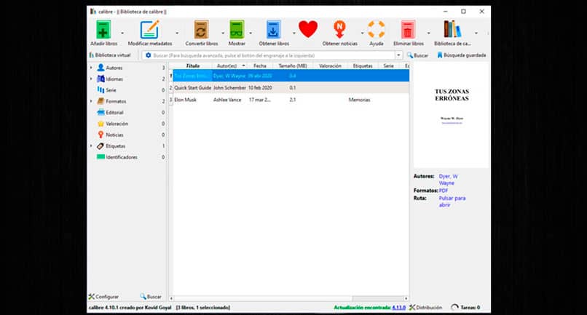Click the Añadir libros icon
Screen dimensions: 587x315
pos(103,30)
